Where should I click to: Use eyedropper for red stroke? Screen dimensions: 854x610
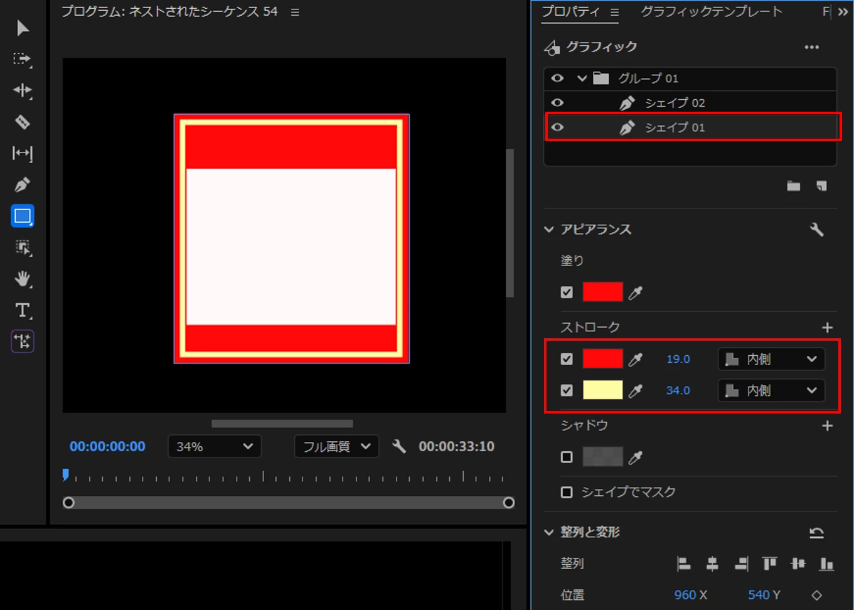coord(636,359)
